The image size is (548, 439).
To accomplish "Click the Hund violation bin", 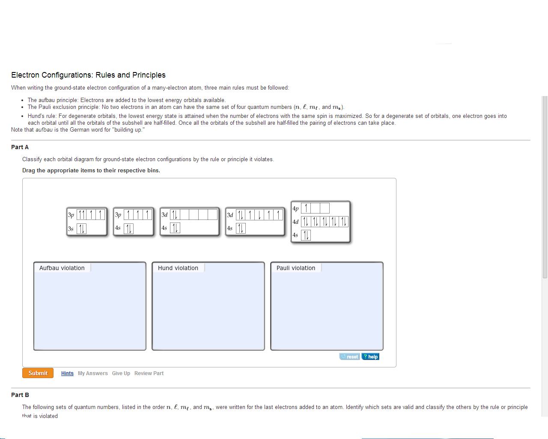I will pyautogui.click(x=208, y=306).
